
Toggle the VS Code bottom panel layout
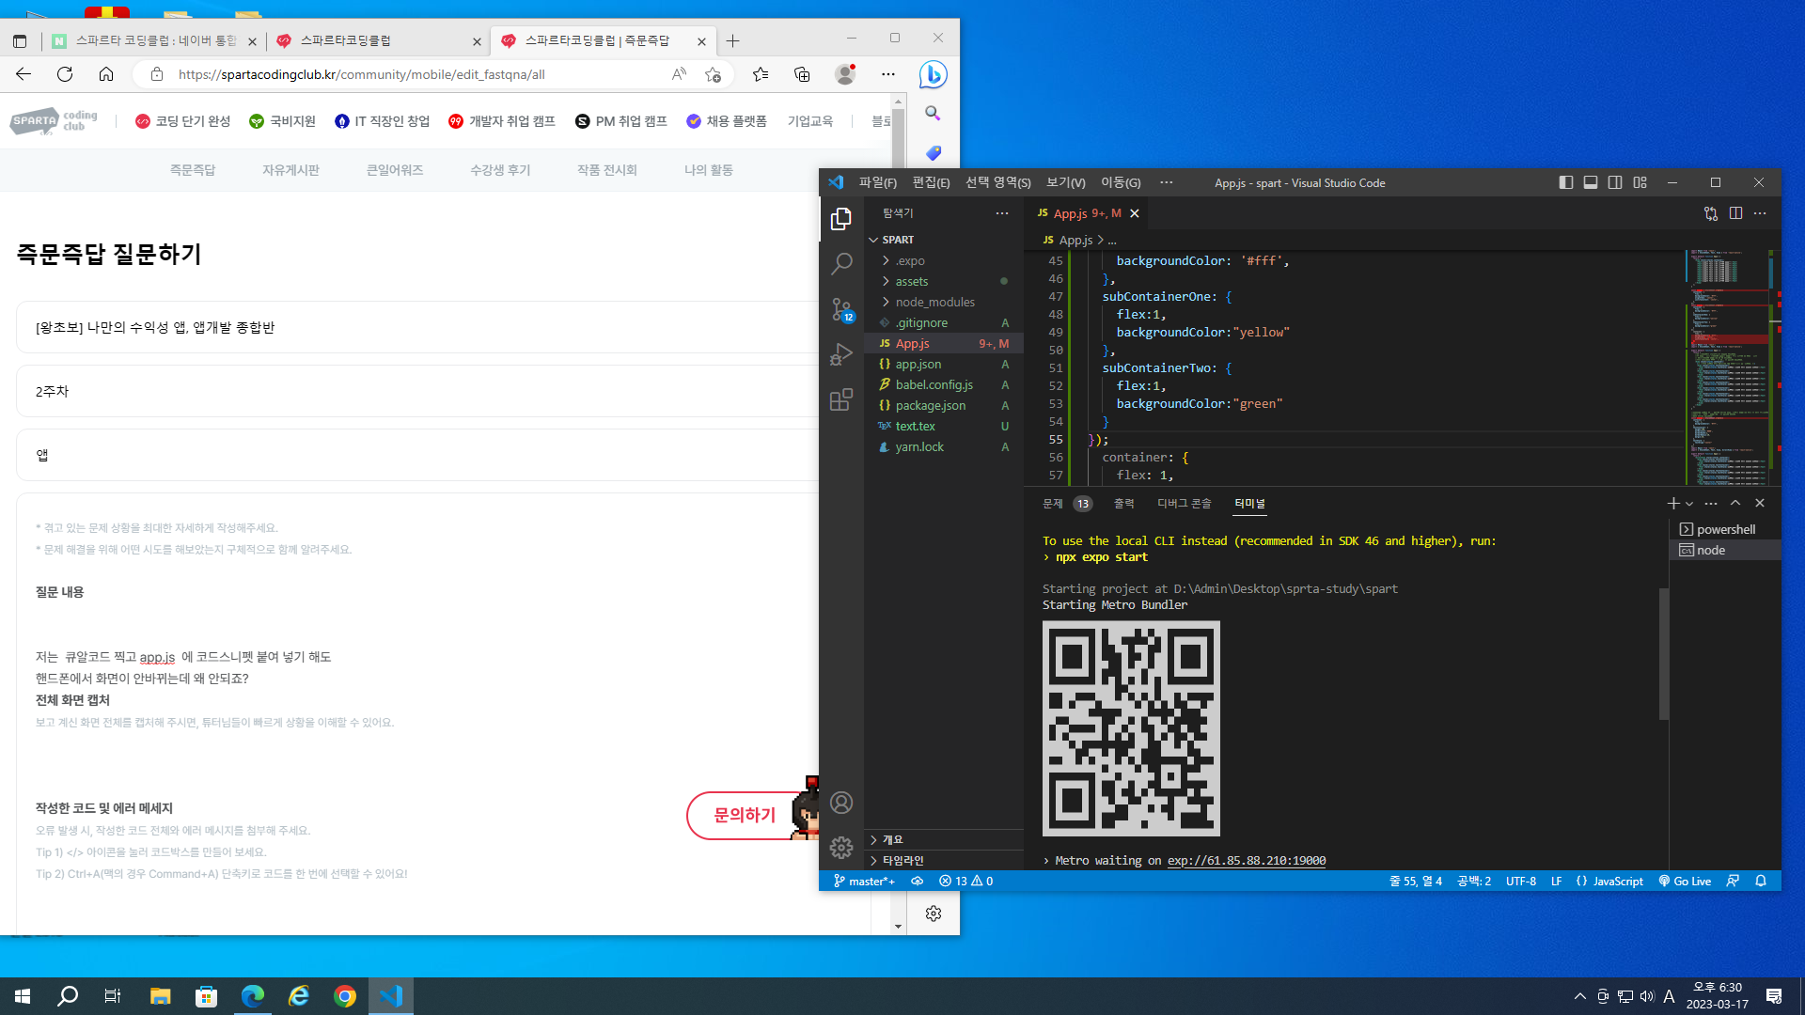point(1591,182)
